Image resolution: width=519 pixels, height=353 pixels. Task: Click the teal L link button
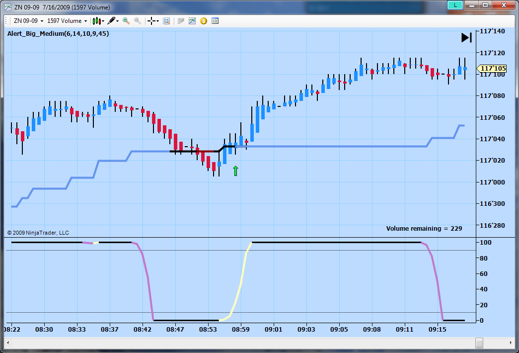(455, 5)
